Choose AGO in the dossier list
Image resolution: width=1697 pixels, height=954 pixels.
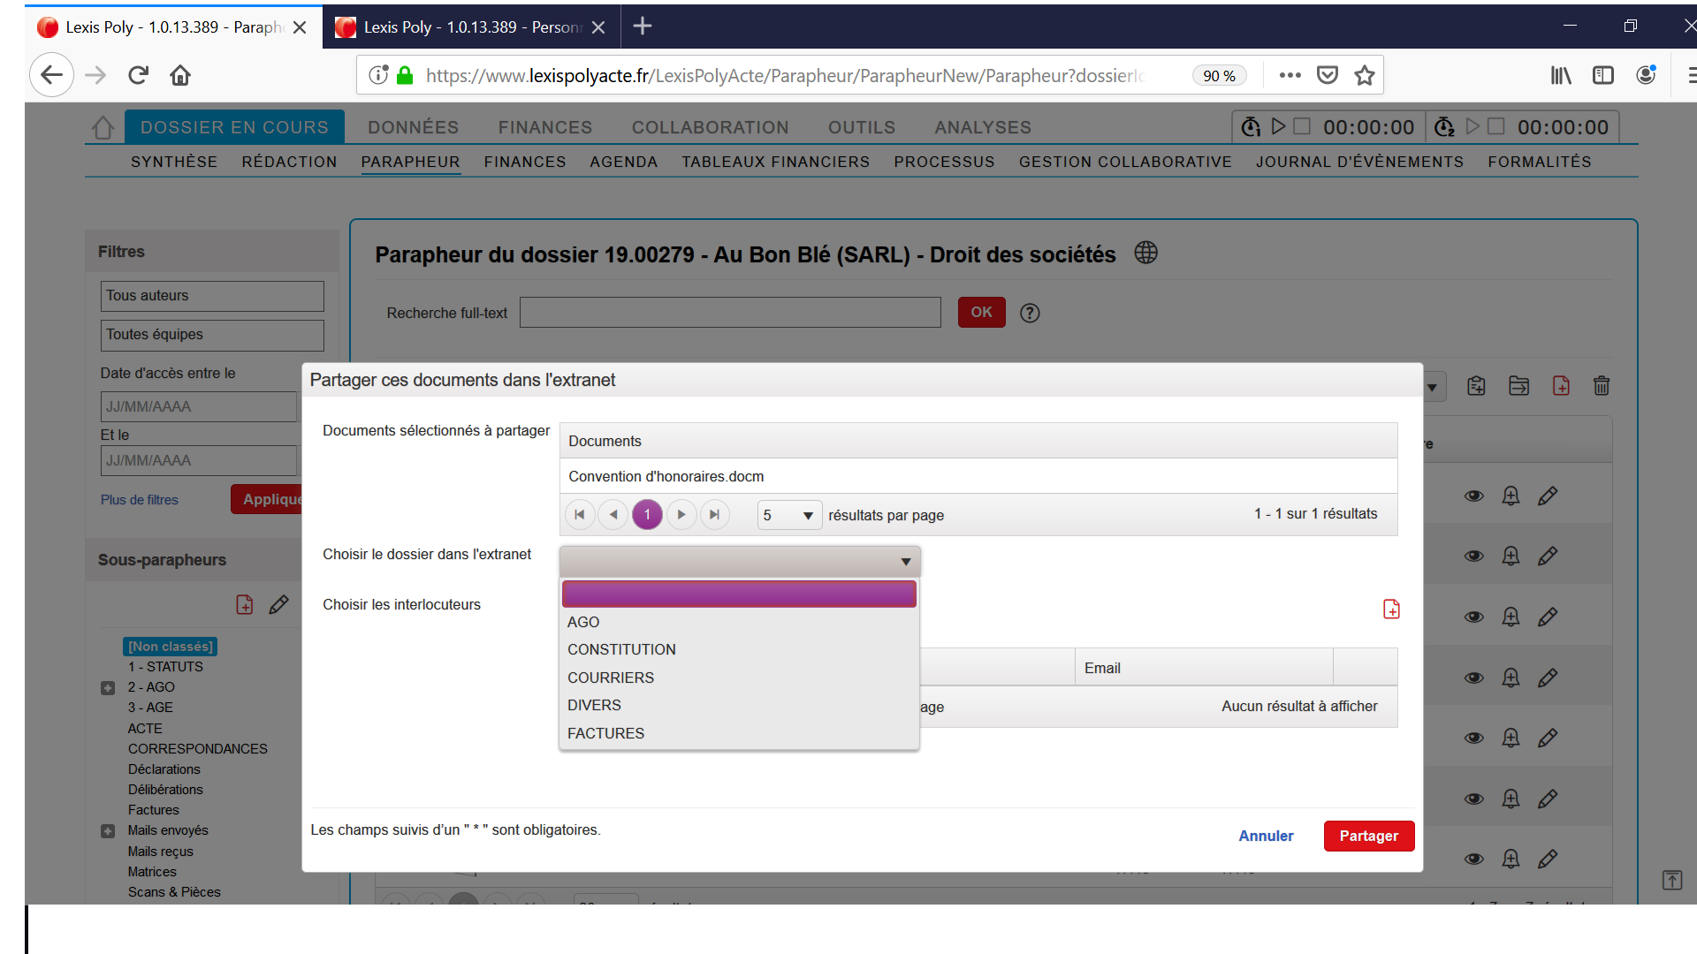tap(739, 623)
